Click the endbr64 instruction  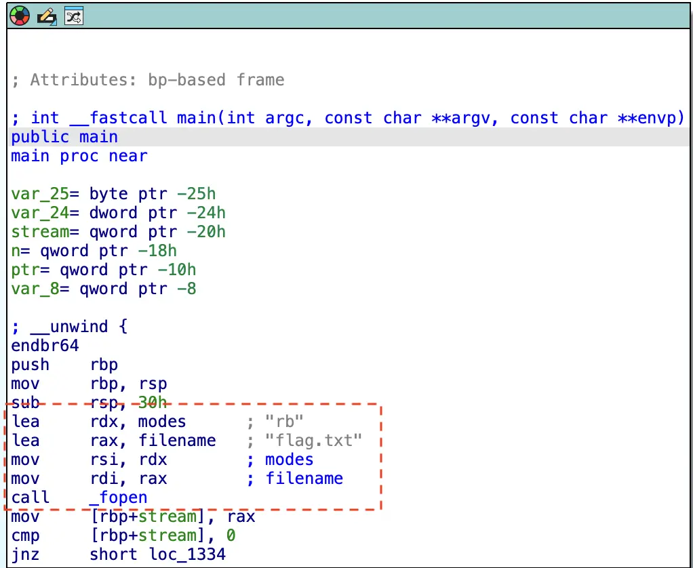point(45,346)
